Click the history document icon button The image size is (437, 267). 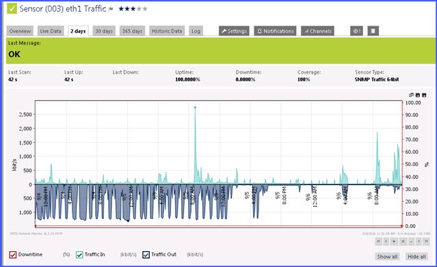point(373,31)
